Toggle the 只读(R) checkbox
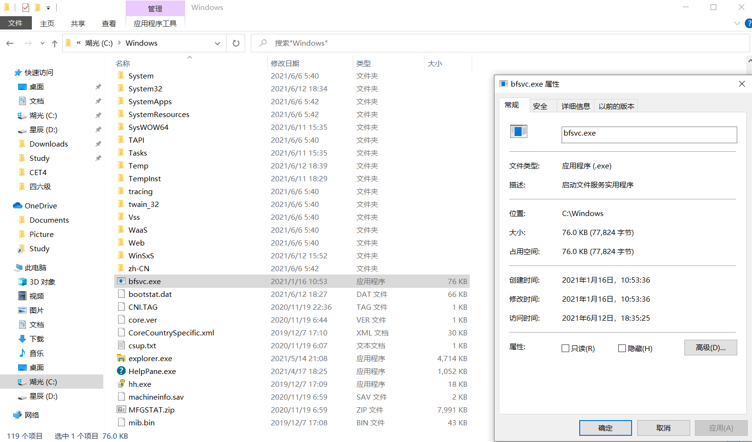 point(565,348)
